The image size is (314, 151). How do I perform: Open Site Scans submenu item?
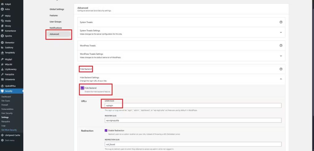[x=6, y=101]
